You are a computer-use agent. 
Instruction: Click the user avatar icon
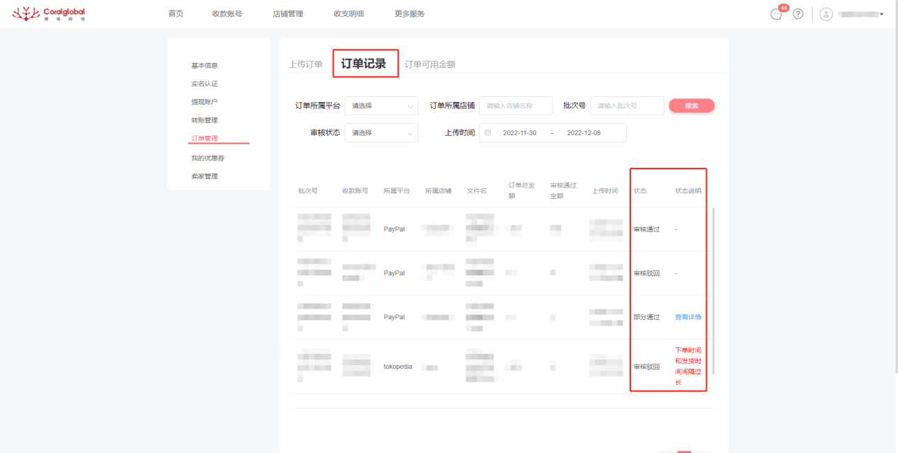click(x=826, y=13)
